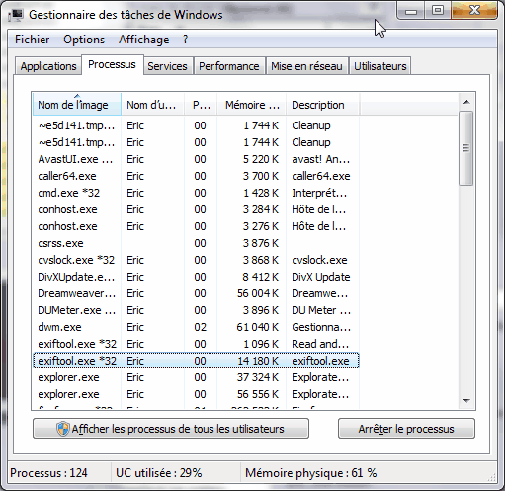This screenshot has width=505, height=491.
Task: Select the AvastUI.exe process row
Action: click(x=196, y=159)
